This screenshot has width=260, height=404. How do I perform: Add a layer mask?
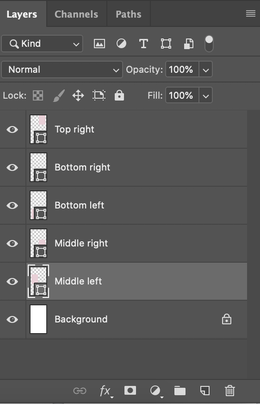(x=130, y=391)
